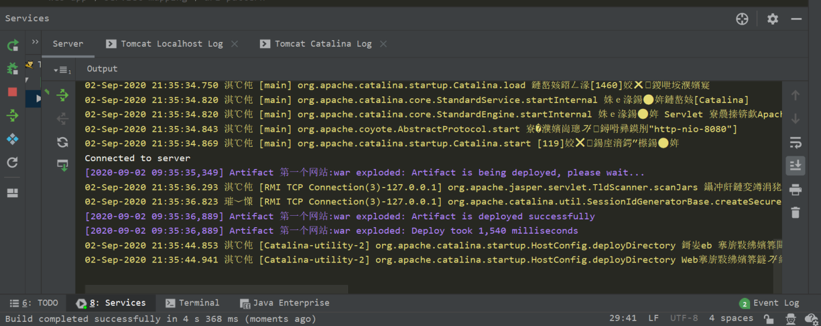
Task: Click the Rerun server icon
Action: [x=13, y=45]
